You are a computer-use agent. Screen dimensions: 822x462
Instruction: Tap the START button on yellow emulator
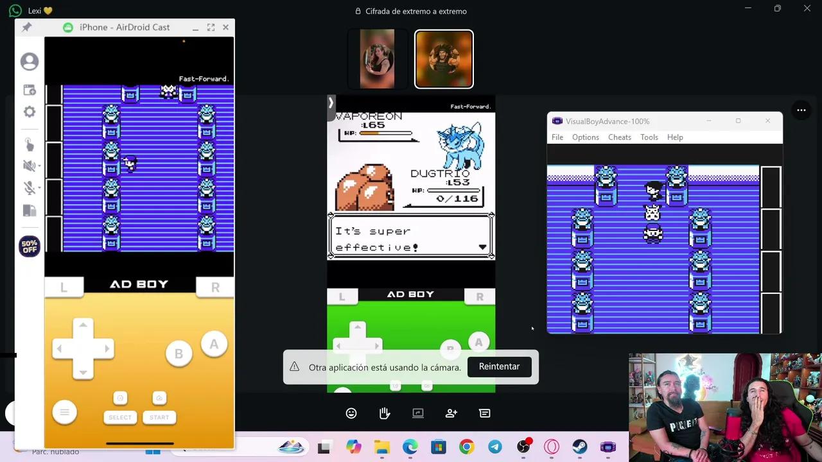point(159,417)
